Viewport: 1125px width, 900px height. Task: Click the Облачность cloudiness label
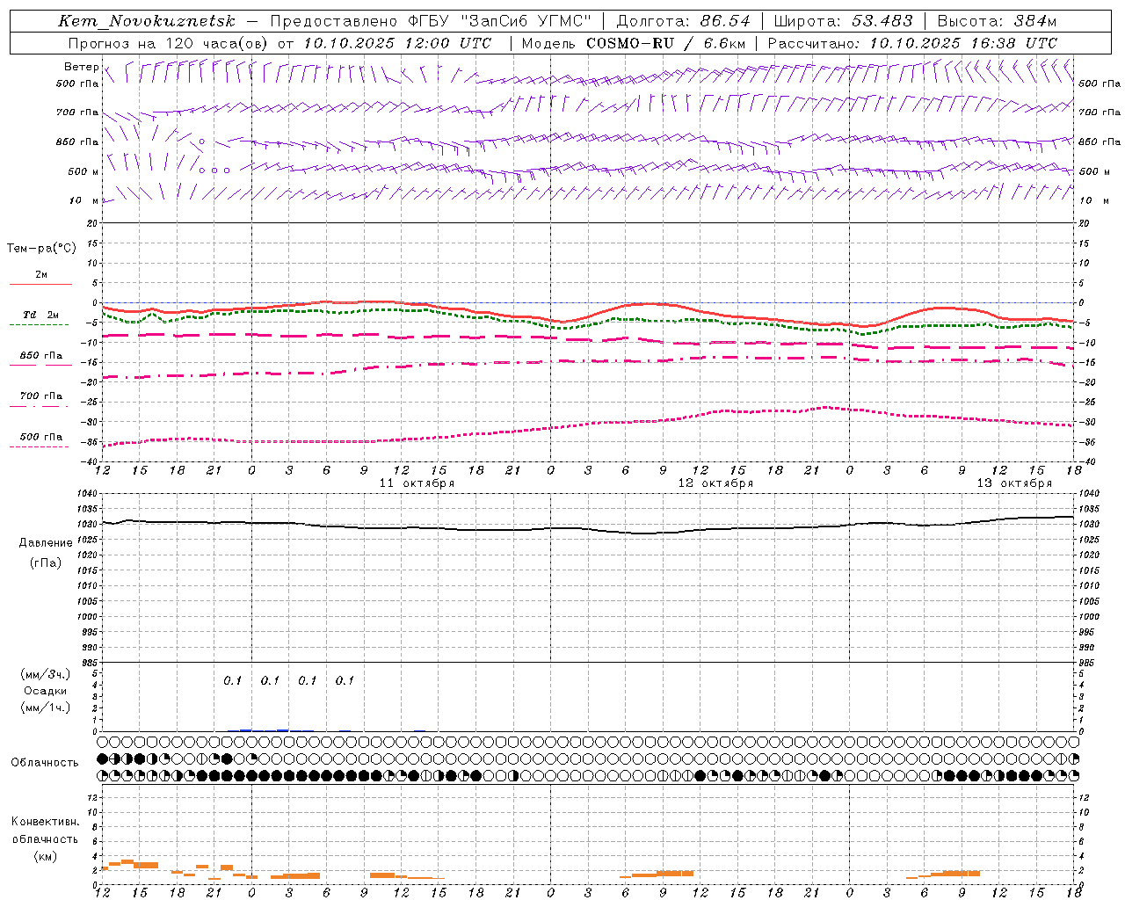[45, 763]
